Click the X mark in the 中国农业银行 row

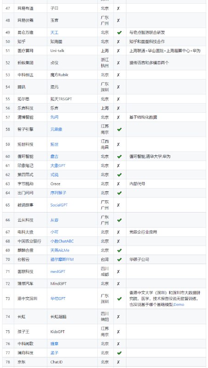pyautogui.click(x=118, y=241)
